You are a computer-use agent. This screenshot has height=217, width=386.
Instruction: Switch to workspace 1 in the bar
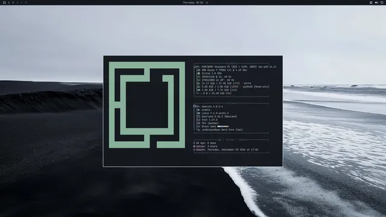coord(9,2)
